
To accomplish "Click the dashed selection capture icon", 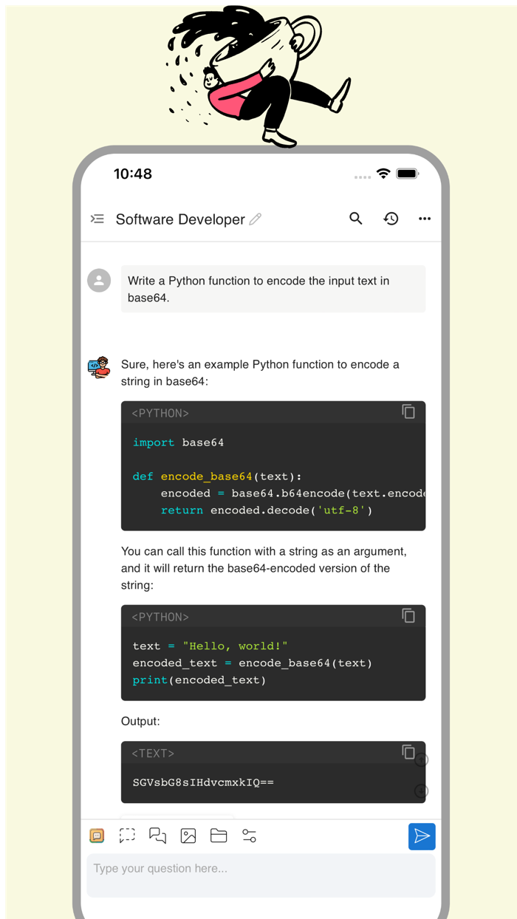I will (127, 836).
